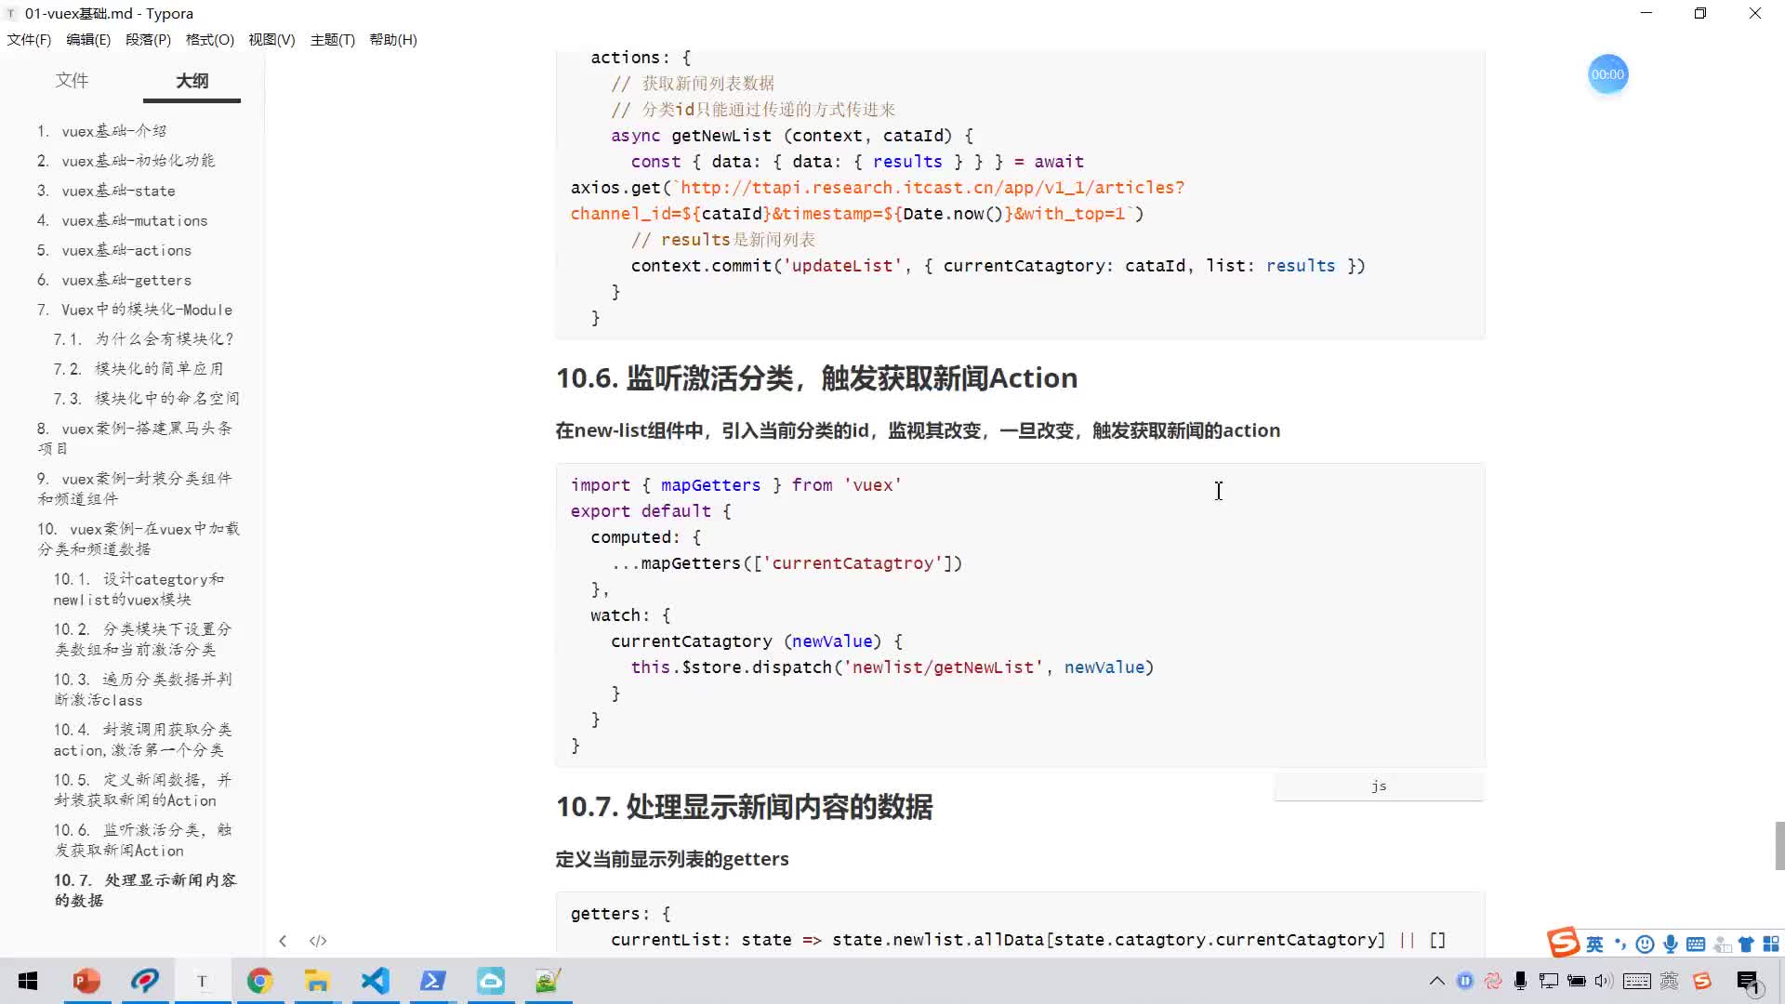Screen dimensions: 1785x1004
Task: Open the 格式(O) menu
Action: [x=210, y=39]
